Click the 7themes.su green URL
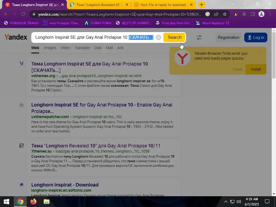Image resolution: width=276 pixels, height=207 pixels. coord(41,151)
